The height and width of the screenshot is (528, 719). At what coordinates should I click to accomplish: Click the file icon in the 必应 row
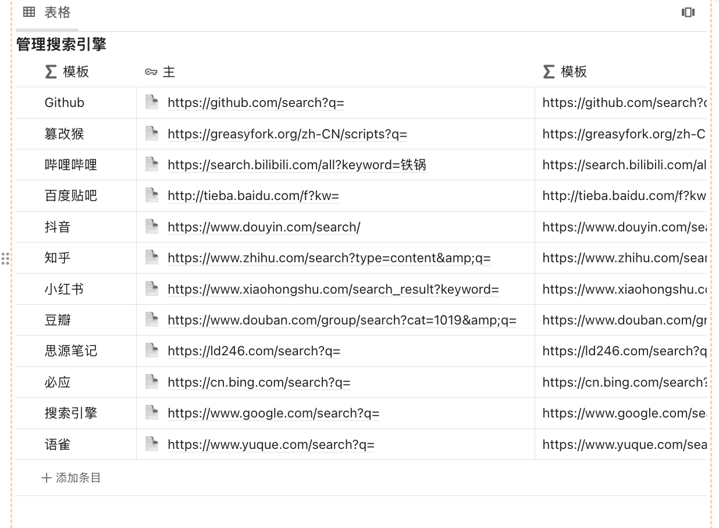pyautogui.click(x=151, y=382)
